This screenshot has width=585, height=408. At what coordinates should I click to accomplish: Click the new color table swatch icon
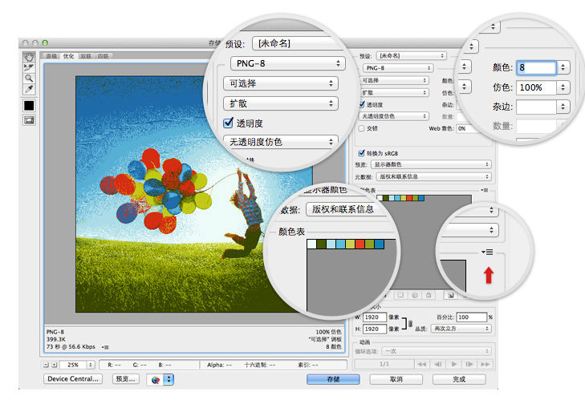tap(451, 295)
